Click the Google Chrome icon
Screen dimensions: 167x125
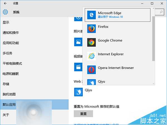pos(91,42)
